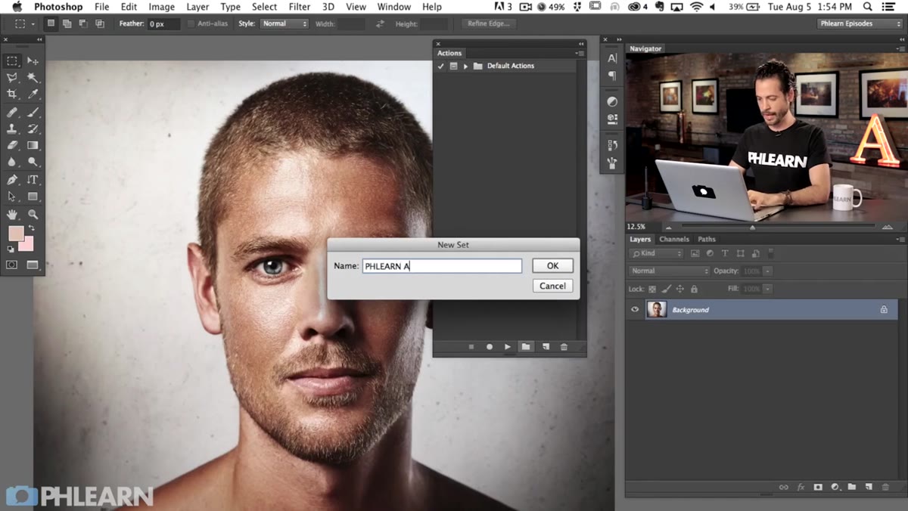Click the Name field in New Set dialog
This screenshot has height=511, width=908.
[442, 266]
